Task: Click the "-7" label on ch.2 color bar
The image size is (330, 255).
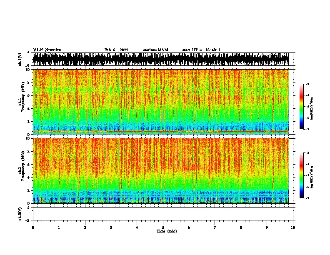Action: (307, 198)
